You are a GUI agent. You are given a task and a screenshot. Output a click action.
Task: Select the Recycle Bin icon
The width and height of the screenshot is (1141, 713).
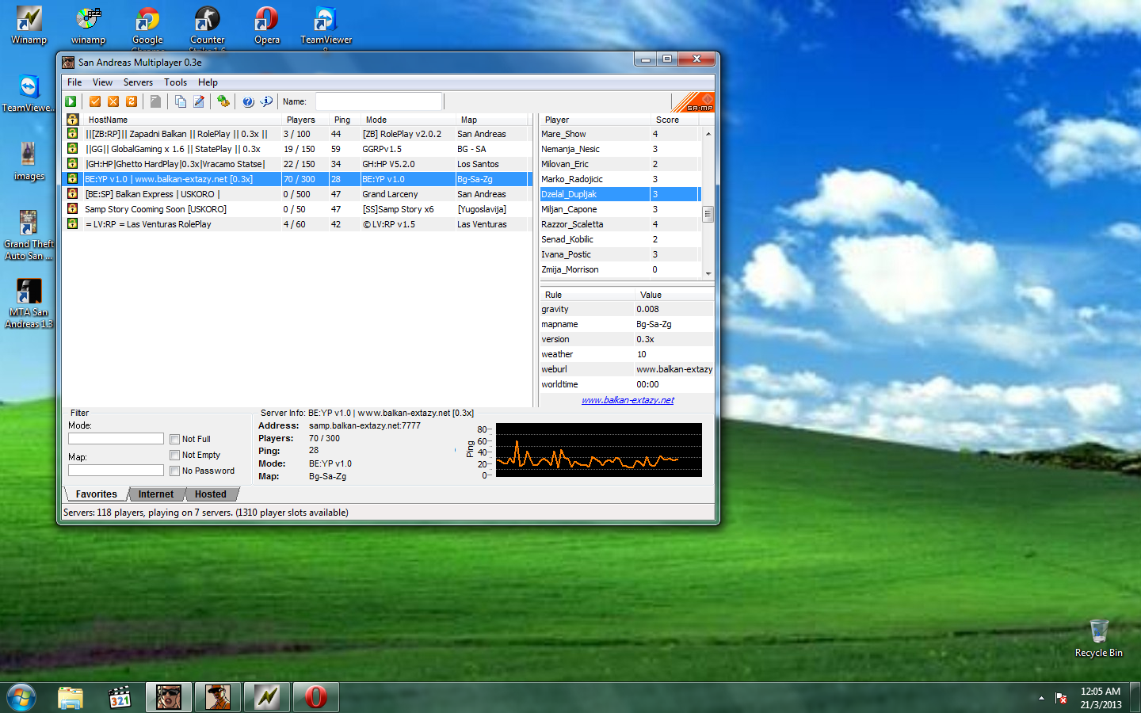click(x=1099, y=639)
